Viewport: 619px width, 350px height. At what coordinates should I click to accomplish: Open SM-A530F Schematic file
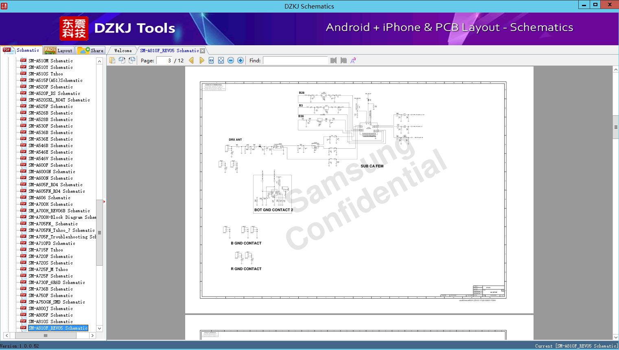[50, 126]
